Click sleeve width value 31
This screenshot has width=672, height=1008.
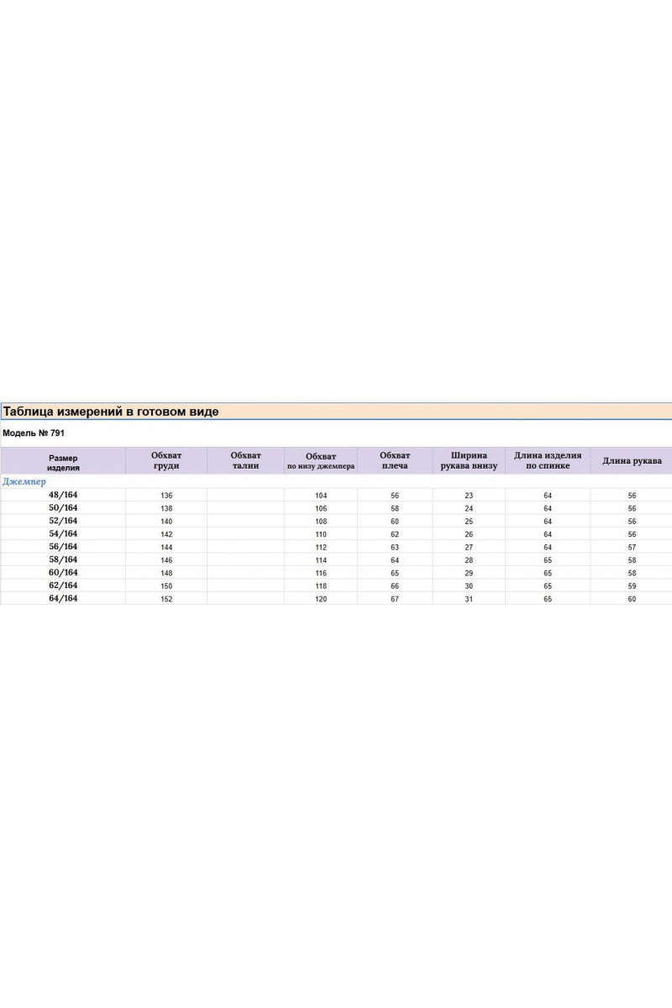pos(469,599)
